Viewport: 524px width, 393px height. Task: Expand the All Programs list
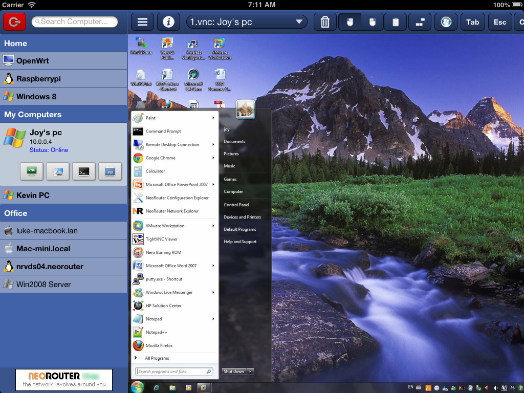157,358
